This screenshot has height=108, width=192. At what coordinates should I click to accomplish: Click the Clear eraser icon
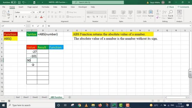pyautogui.click(x=157, y=18)
